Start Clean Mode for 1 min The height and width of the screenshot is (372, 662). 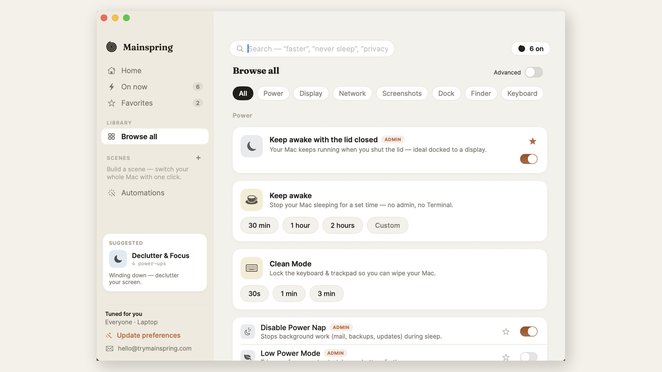pyautogui.click(x=289, y=293)
